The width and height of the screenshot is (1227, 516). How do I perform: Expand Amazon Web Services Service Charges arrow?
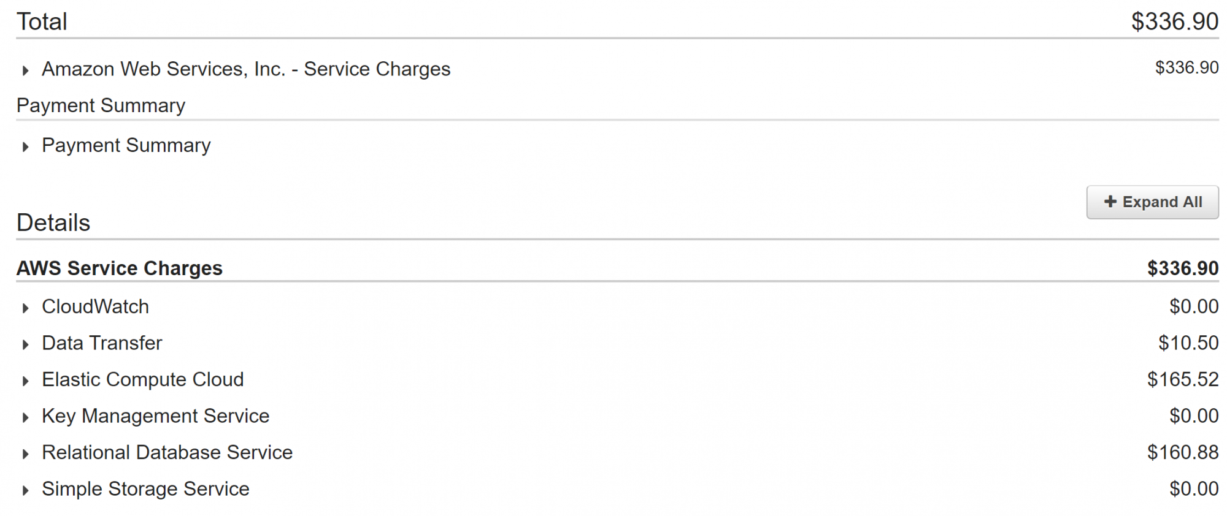(x=25, y=70)
